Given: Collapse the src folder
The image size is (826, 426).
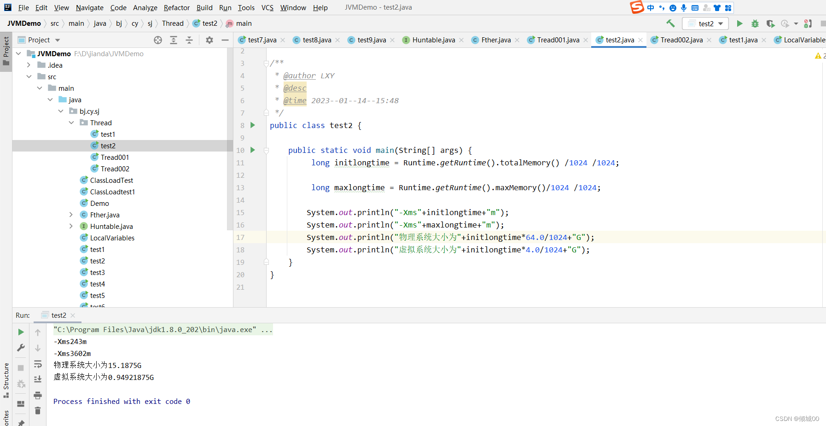Looking at the screenshot, I should [x=29, y=77].
